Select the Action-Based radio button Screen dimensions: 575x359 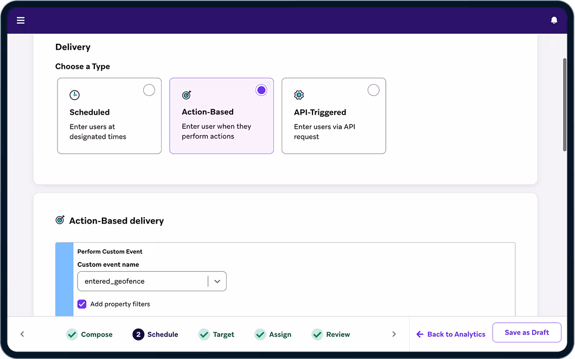(x=261, y=90)
